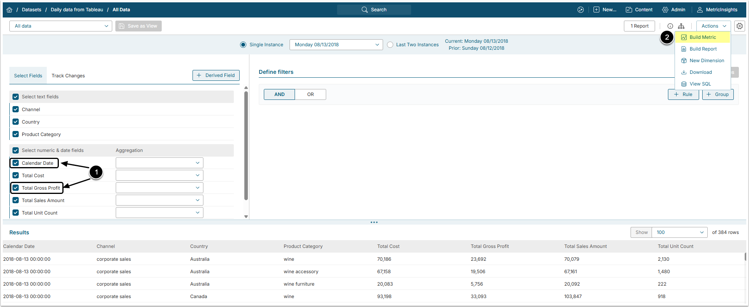
Task: Click the favorites star icon in header
Action: (580, 10)
